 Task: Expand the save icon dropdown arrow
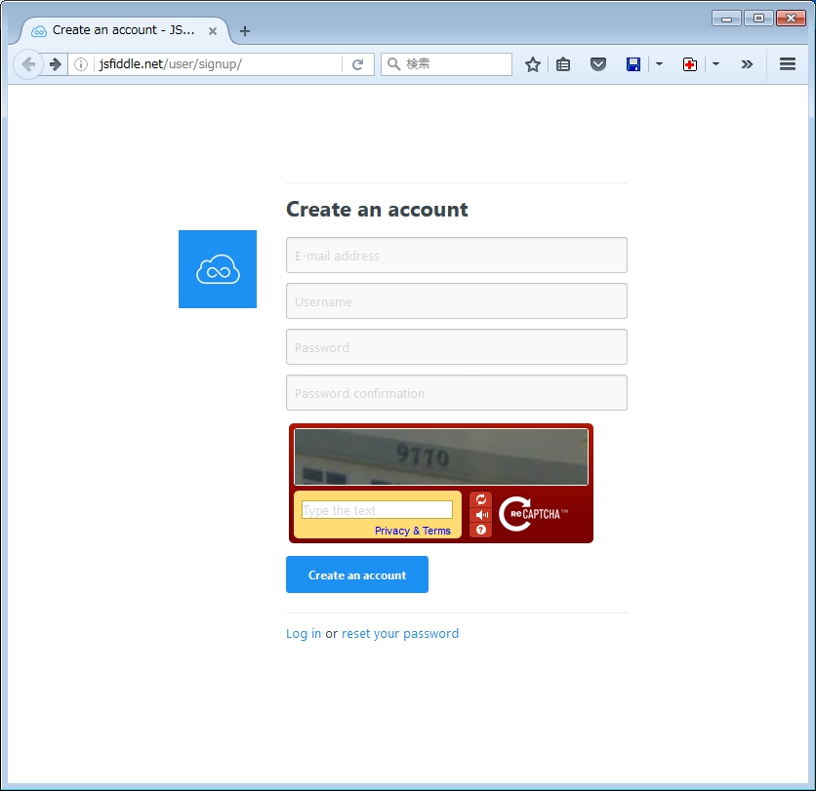(659, 64)
